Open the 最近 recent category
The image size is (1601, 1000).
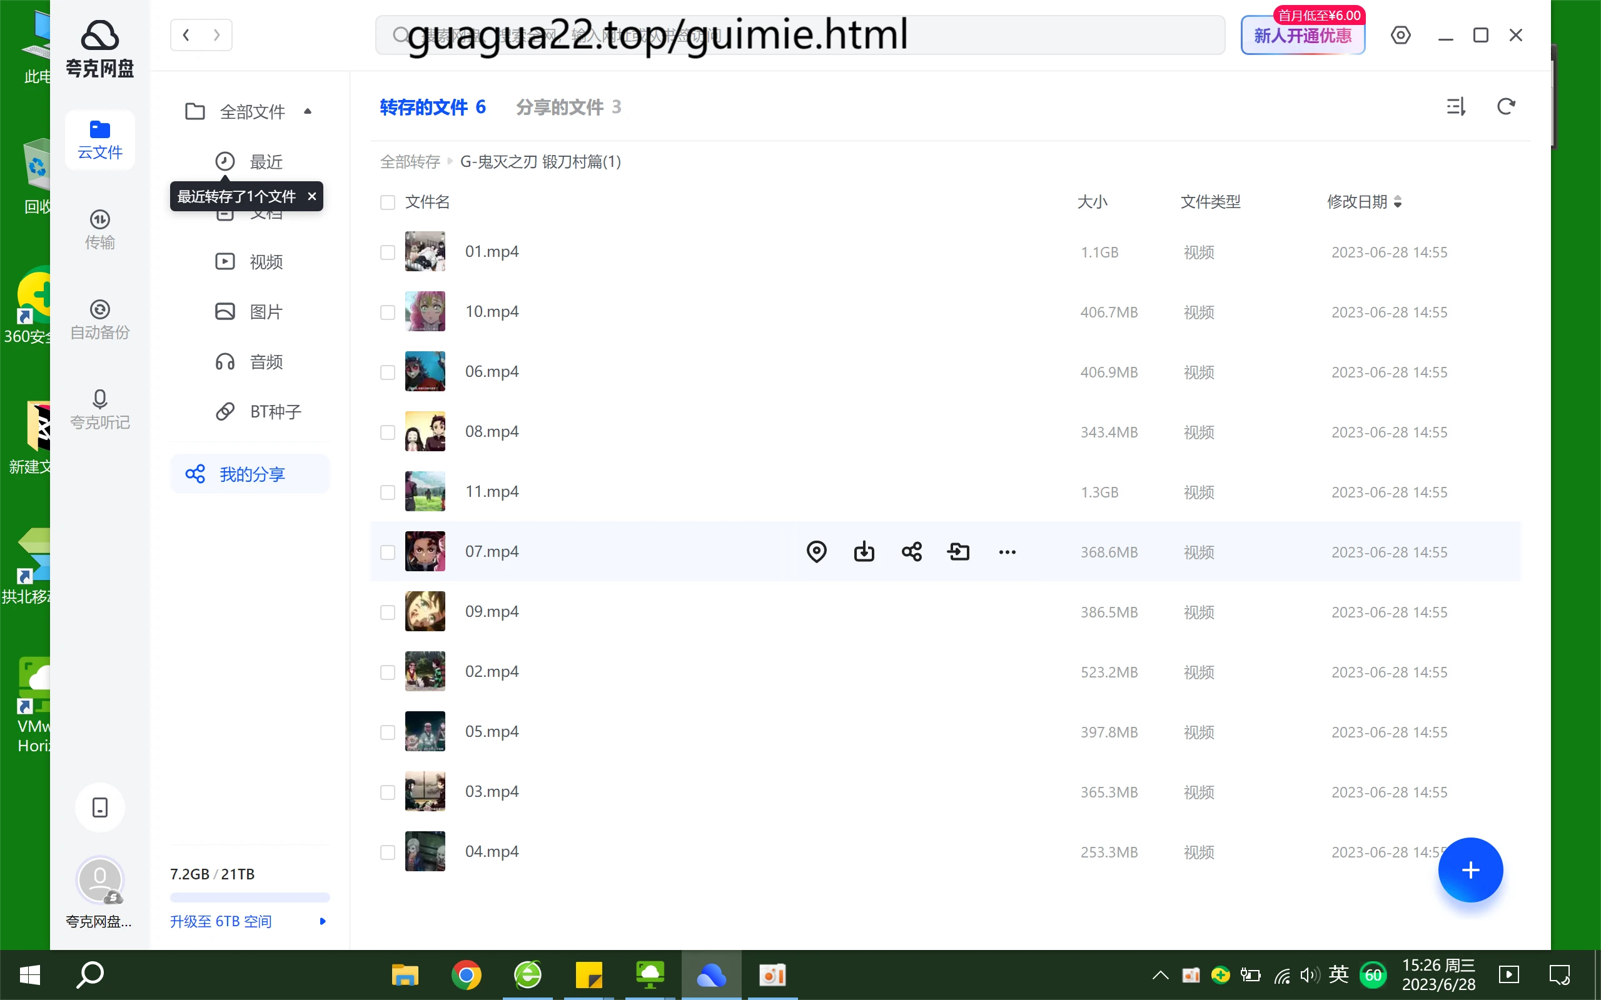pos(250,161)
